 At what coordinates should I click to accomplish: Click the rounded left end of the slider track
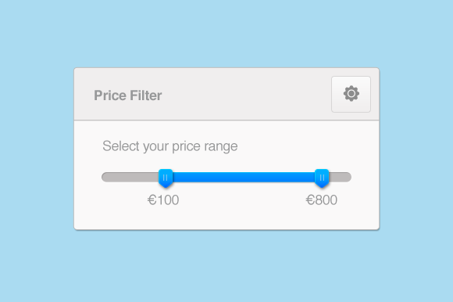point(105,177)
